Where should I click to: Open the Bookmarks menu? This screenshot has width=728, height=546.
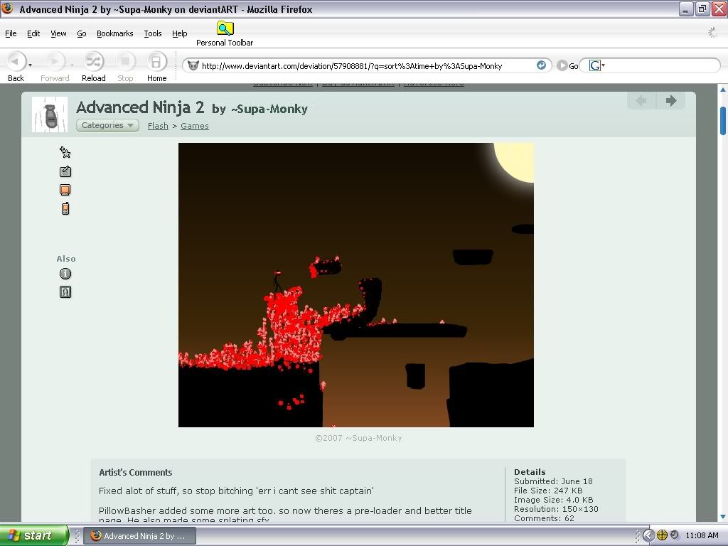click(x=114, y=33)
